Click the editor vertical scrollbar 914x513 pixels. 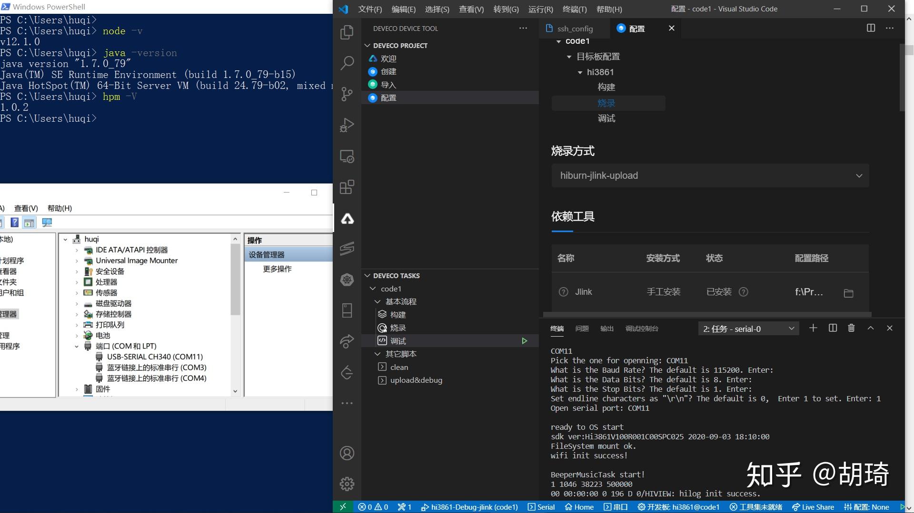click(x=902, y=78)
